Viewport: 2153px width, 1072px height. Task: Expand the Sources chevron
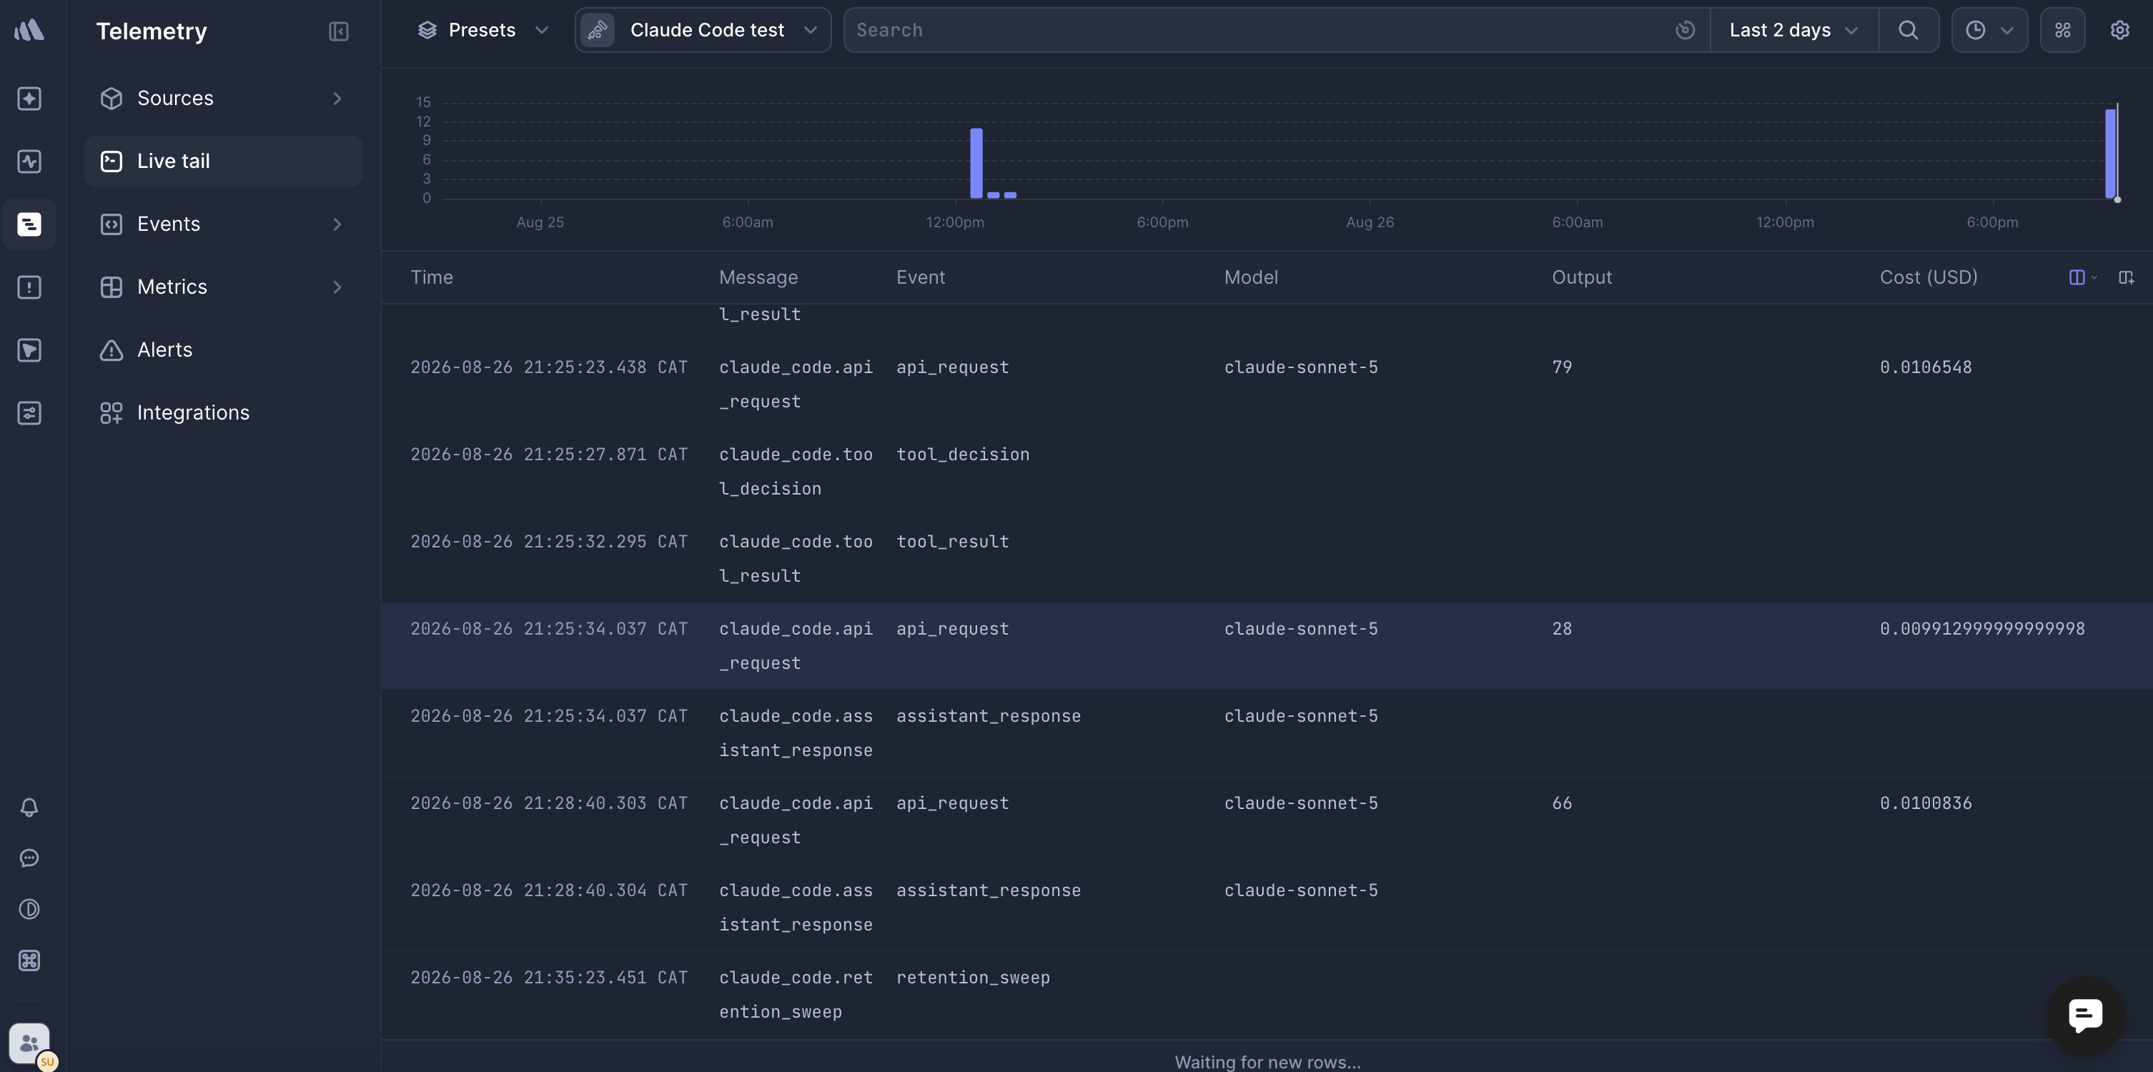tap(337, 99)
